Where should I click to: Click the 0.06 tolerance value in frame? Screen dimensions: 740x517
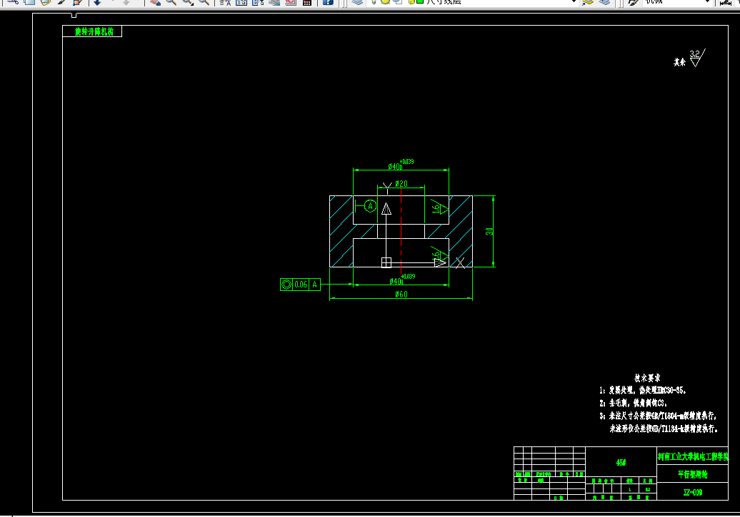point(301,285)
